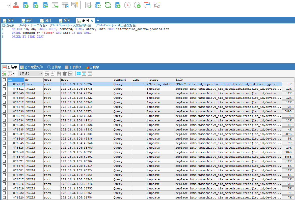The width and height of the screenshot is (295, 200).
Task: Select the first 询问 query tab
Action: (x=10, y=20)
